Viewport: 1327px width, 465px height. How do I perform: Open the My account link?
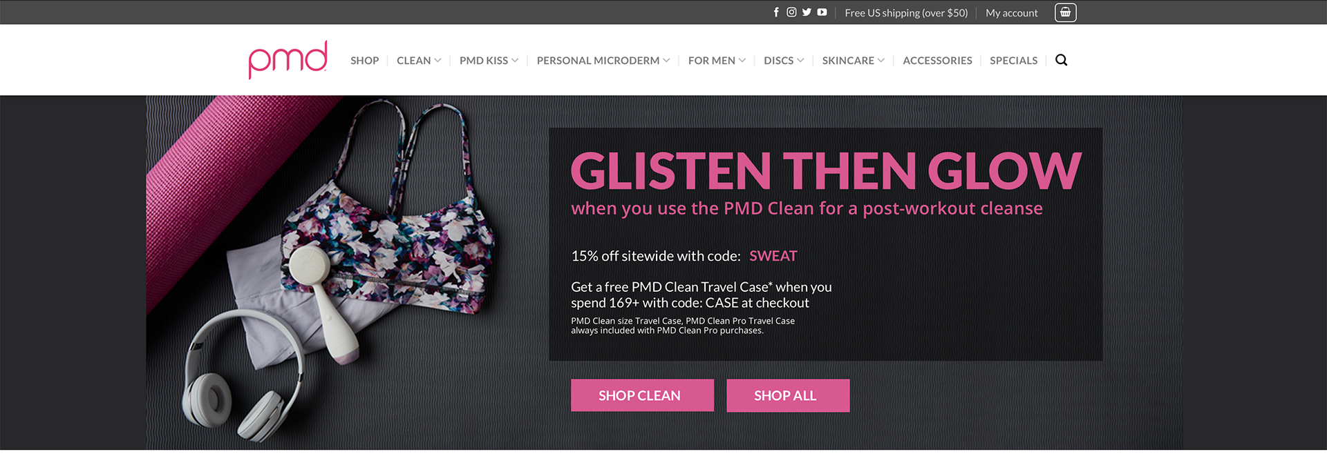coord(1011,13)
